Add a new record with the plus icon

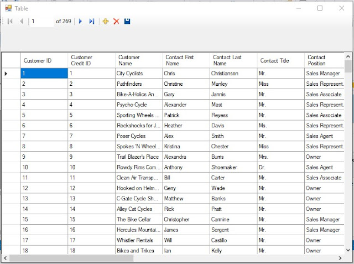click(106, 22)
